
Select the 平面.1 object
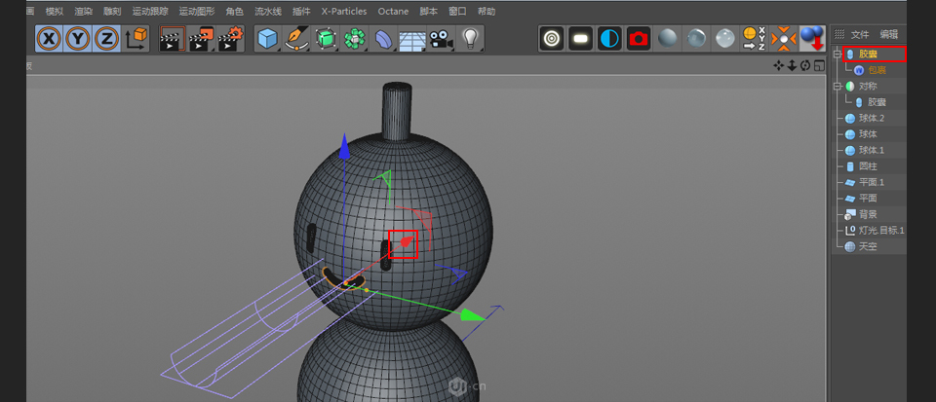coord(872,182)
